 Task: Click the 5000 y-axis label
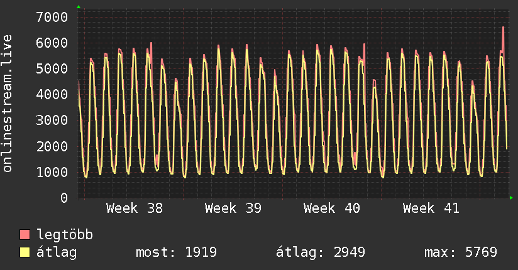[x=52, y=68]
